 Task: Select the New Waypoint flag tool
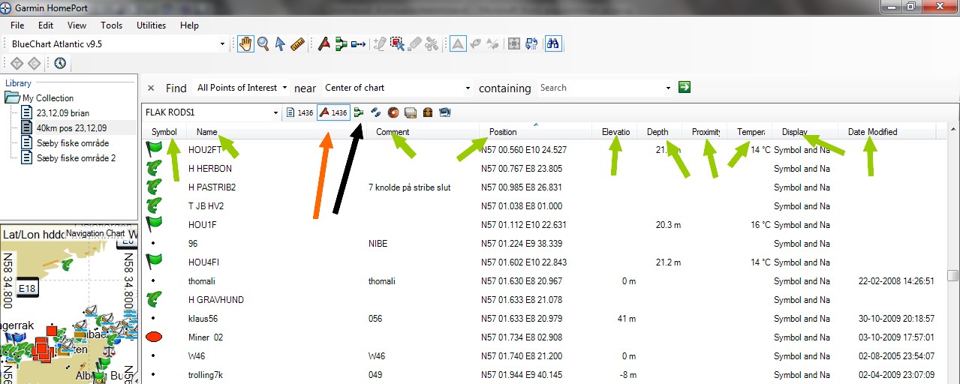(324, 44)
